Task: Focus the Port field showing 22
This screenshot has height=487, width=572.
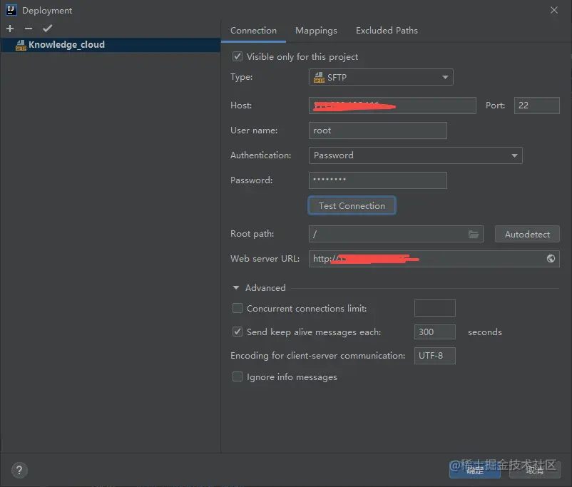Action: click(536, 106)
